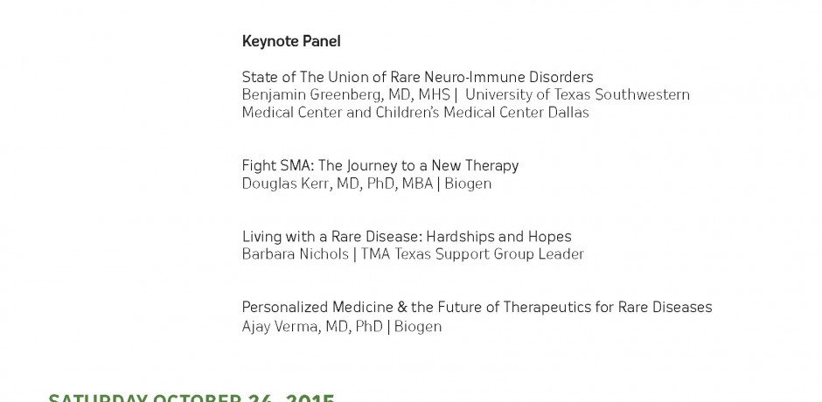This screenshot has height=402, width=822.
Task: Click Personalized Medicine & the Future title
Action: [x=477, y=307]
